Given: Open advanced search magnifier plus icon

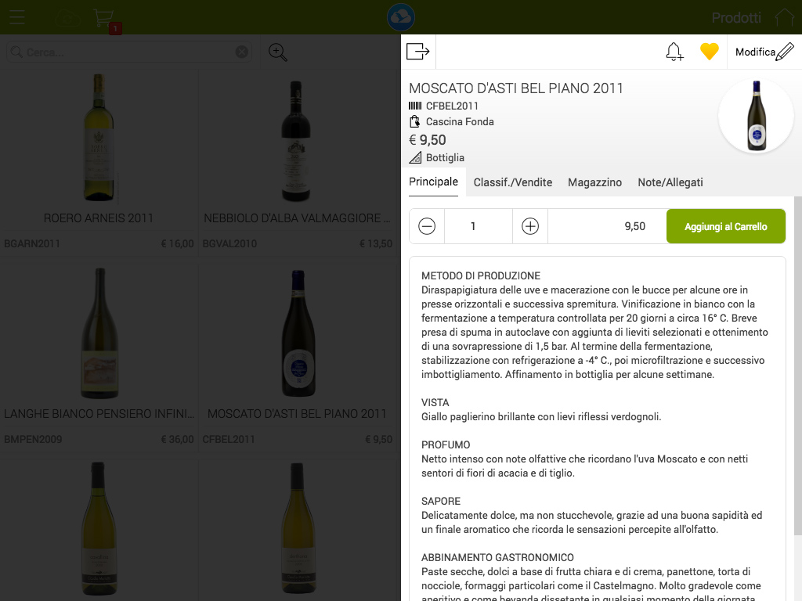Looking at the screenshot, I should tap(278, 52).
